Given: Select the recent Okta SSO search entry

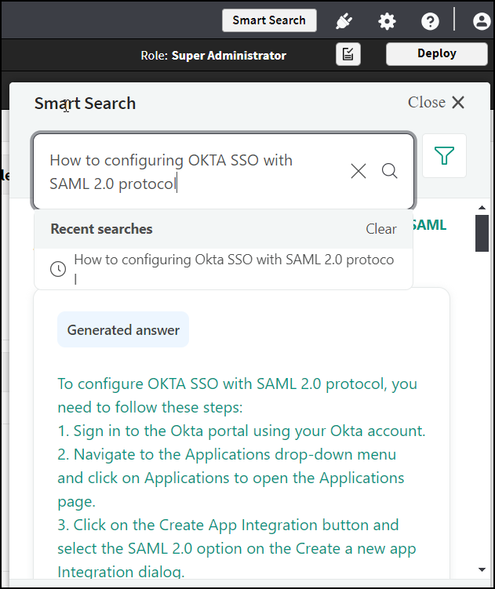Looking at the screenshot, I should tap(233, 268).
